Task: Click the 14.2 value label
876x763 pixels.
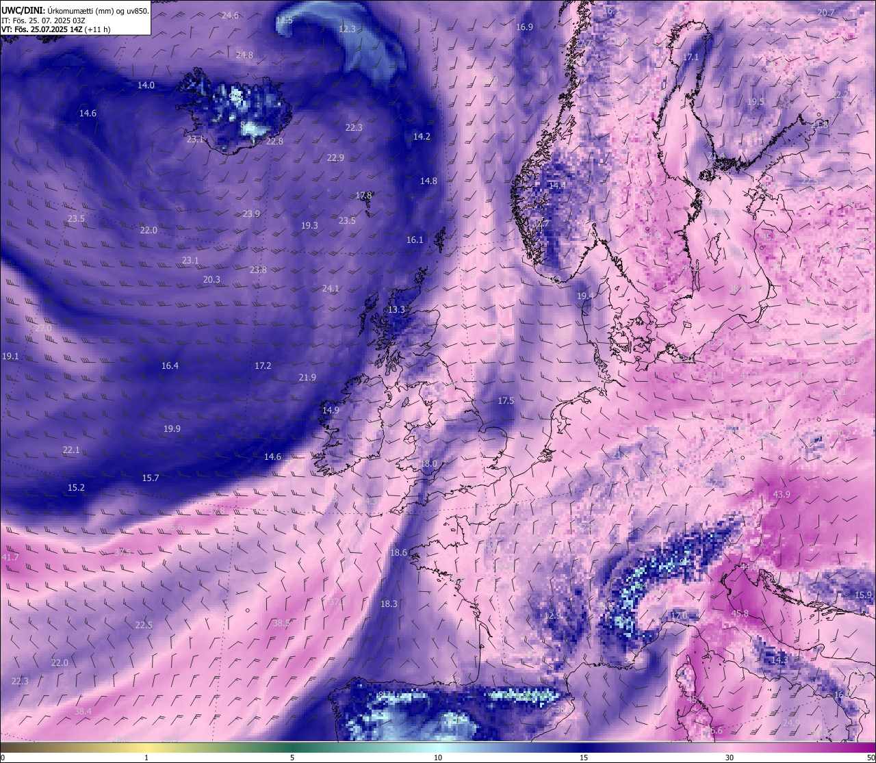Action: [422, 136]
